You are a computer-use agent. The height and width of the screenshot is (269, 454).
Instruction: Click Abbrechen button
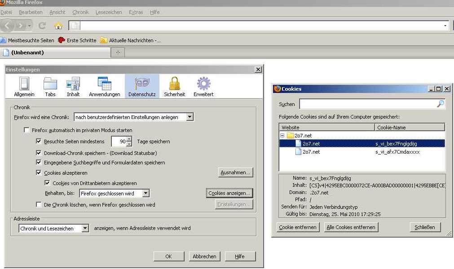pyautogui.click(x=204, y=256)
